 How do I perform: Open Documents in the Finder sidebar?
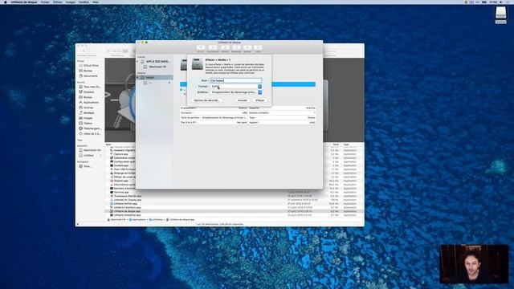[88, 76]
